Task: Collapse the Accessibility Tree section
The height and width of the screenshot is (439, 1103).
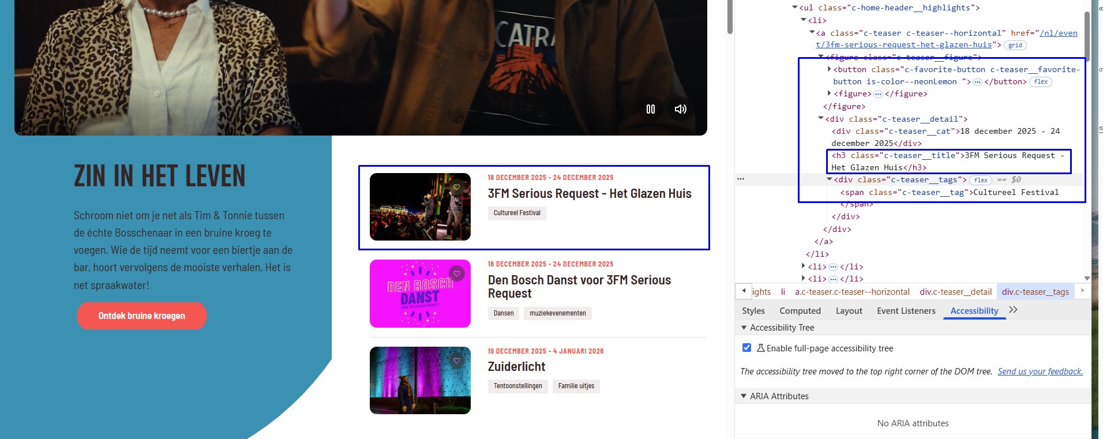Action: [x=744, y=328]
